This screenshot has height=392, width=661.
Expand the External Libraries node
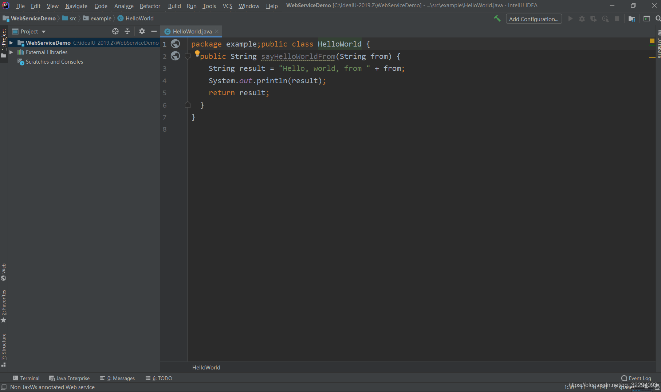pos(11,52)
